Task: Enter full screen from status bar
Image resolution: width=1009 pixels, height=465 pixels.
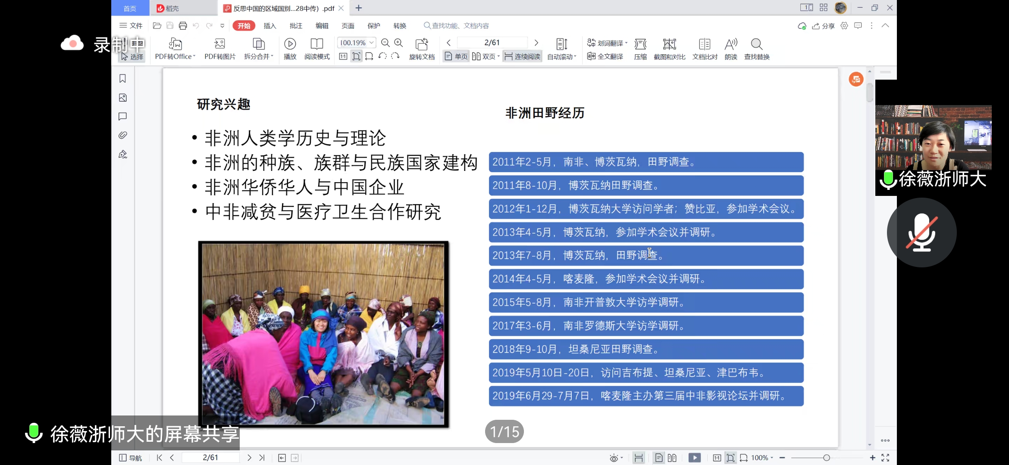Action: [885, 458]
